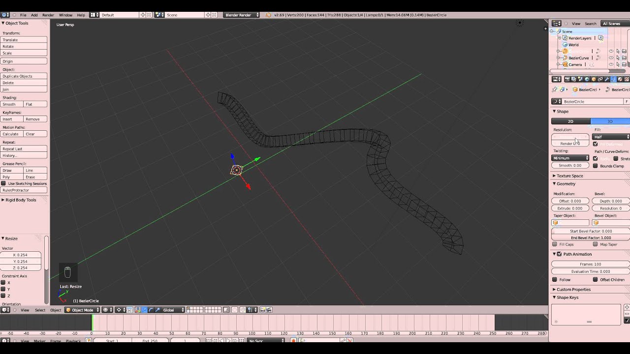The image size is (630, 354).
Task: Open the outliner editor type selector icon
Action: point(557,24)
